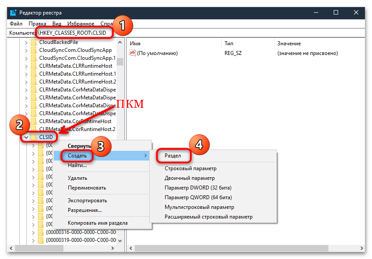372x259 pixels.
Task: Select the CLRMetaData.CLRRuntimeHost folder icon
Action: (34, 66)
